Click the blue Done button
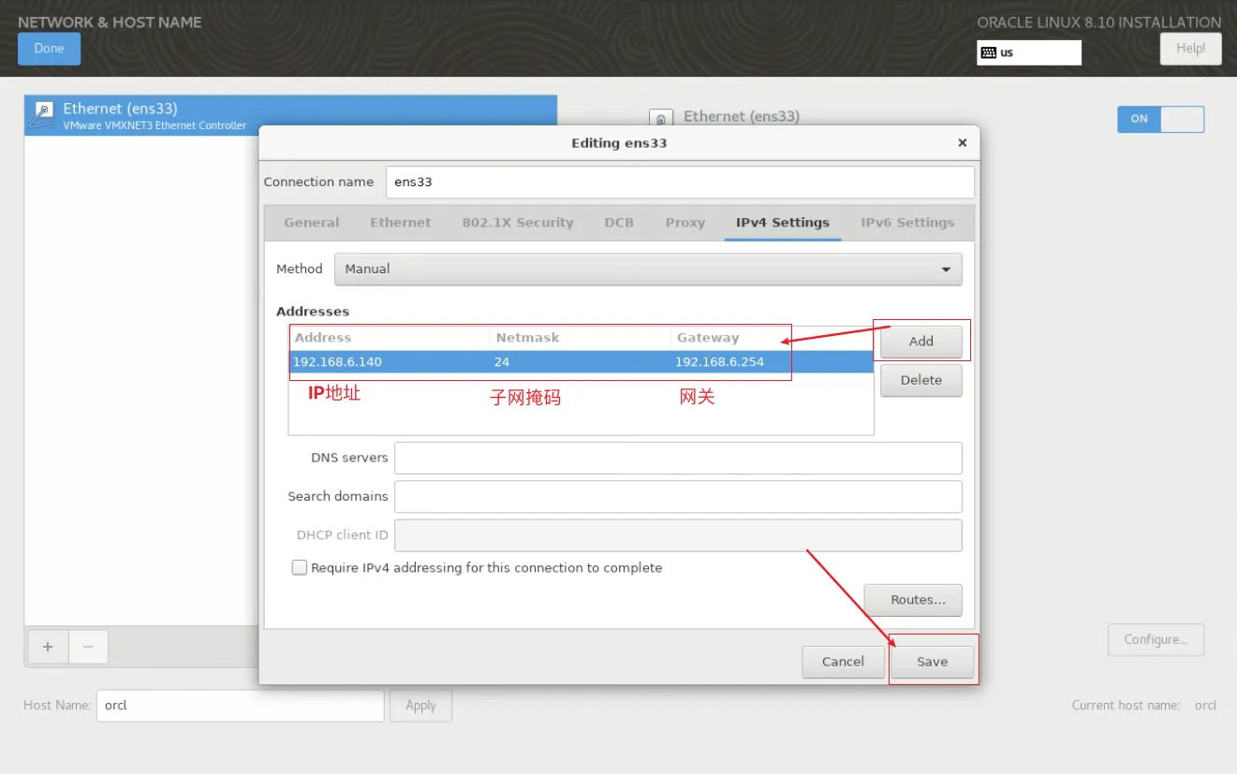Screen dimensions: 1237x774 coord(49,49)
